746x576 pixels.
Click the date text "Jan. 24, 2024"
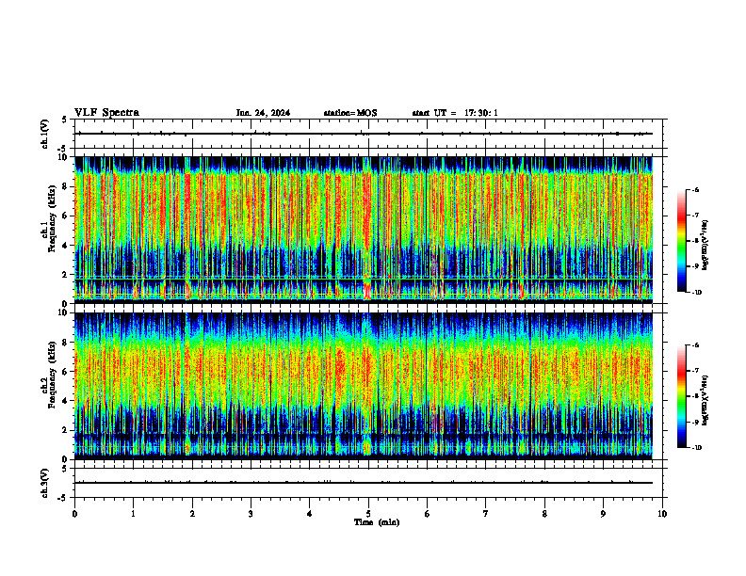(263, 113)
